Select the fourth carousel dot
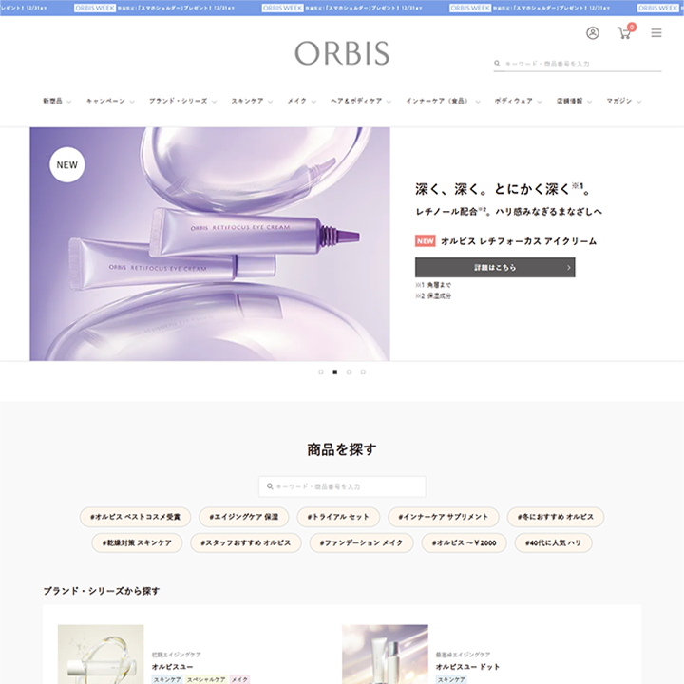684x684 pixels. click(363, 372)
